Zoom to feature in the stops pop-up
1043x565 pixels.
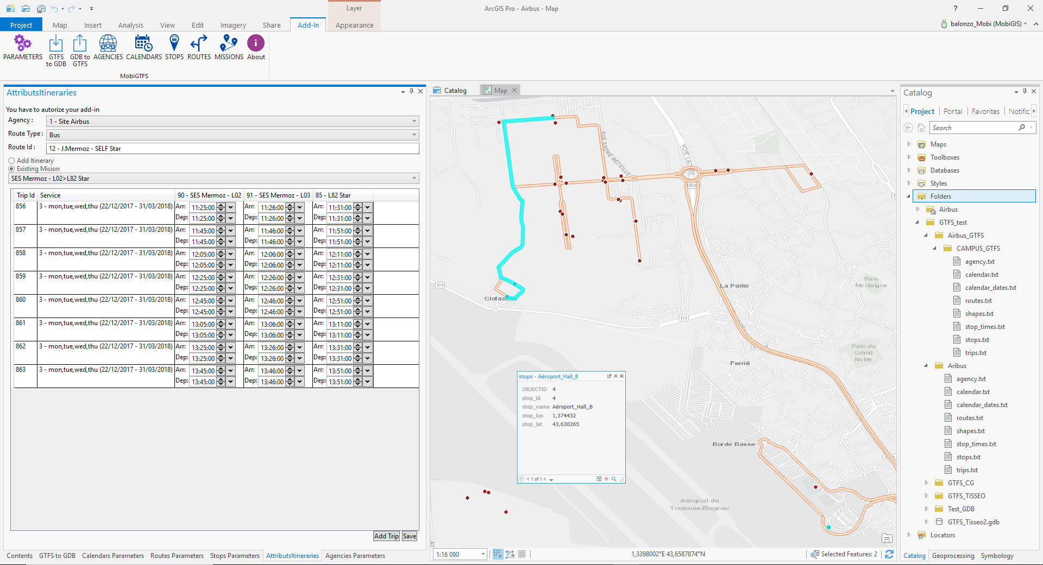pos(614,479)
